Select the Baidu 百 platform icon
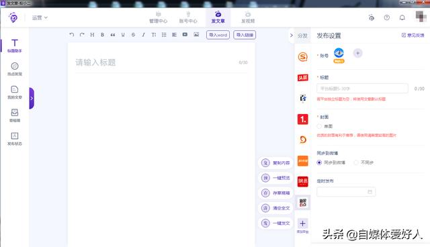The image size is (430, 247). pos(303,98)
